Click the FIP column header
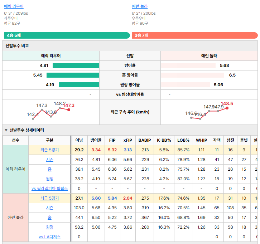260x244 pixels. click(x=112, y=140)
